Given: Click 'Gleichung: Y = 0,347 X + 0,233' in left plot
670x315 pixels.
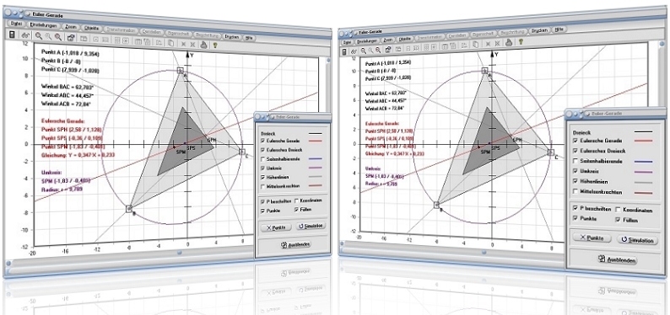Looking at the screenshot, I should [78, 155].
